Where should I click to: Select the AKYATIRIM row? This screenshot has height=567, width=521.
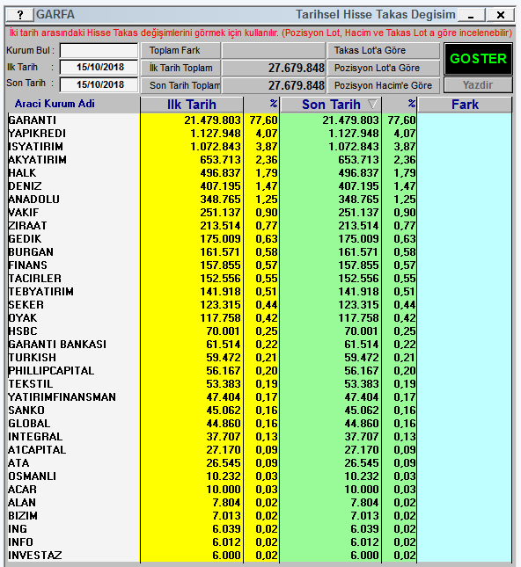click(x=260, y=160)
